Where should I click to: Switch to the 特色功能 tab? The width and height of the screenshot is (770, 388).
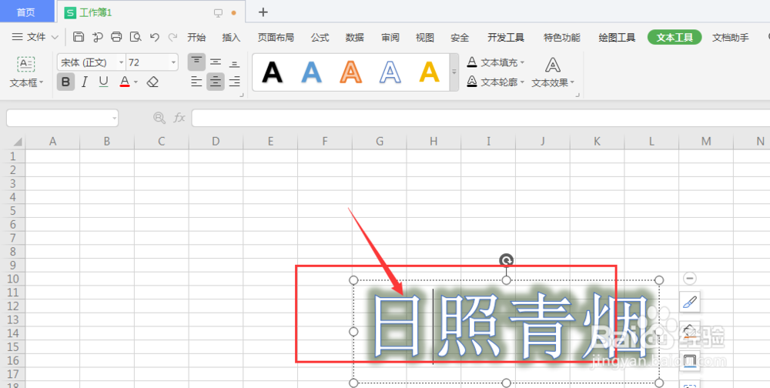[562, 37]
